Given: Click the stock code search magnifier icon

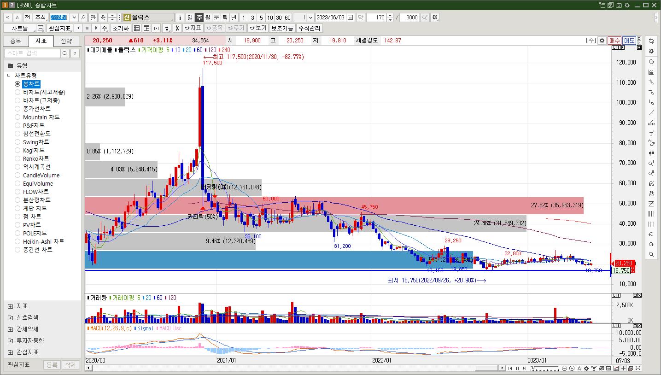Looking at the screenshot, I should click(83, 18).
